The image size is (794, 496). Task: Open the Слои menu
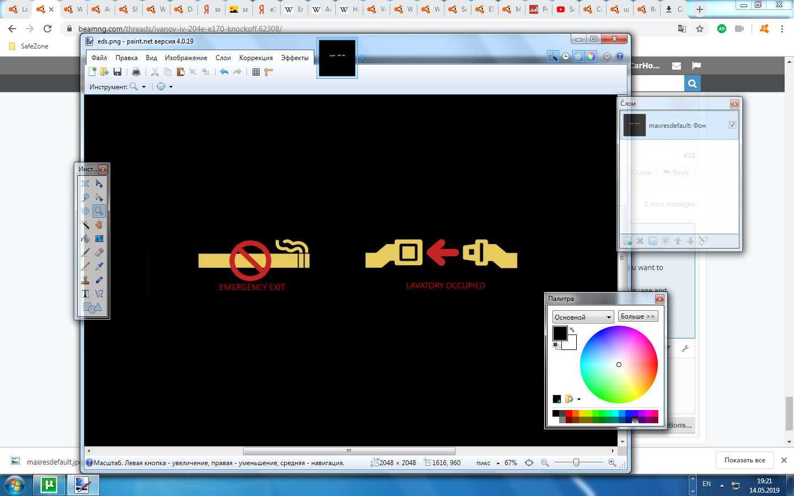tap(223, 58)
